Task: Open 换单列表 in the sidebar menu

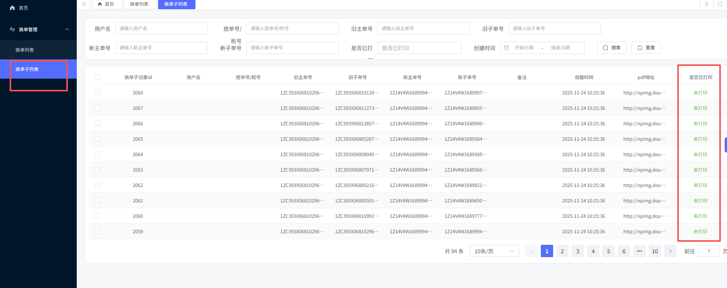Action: 25,50
